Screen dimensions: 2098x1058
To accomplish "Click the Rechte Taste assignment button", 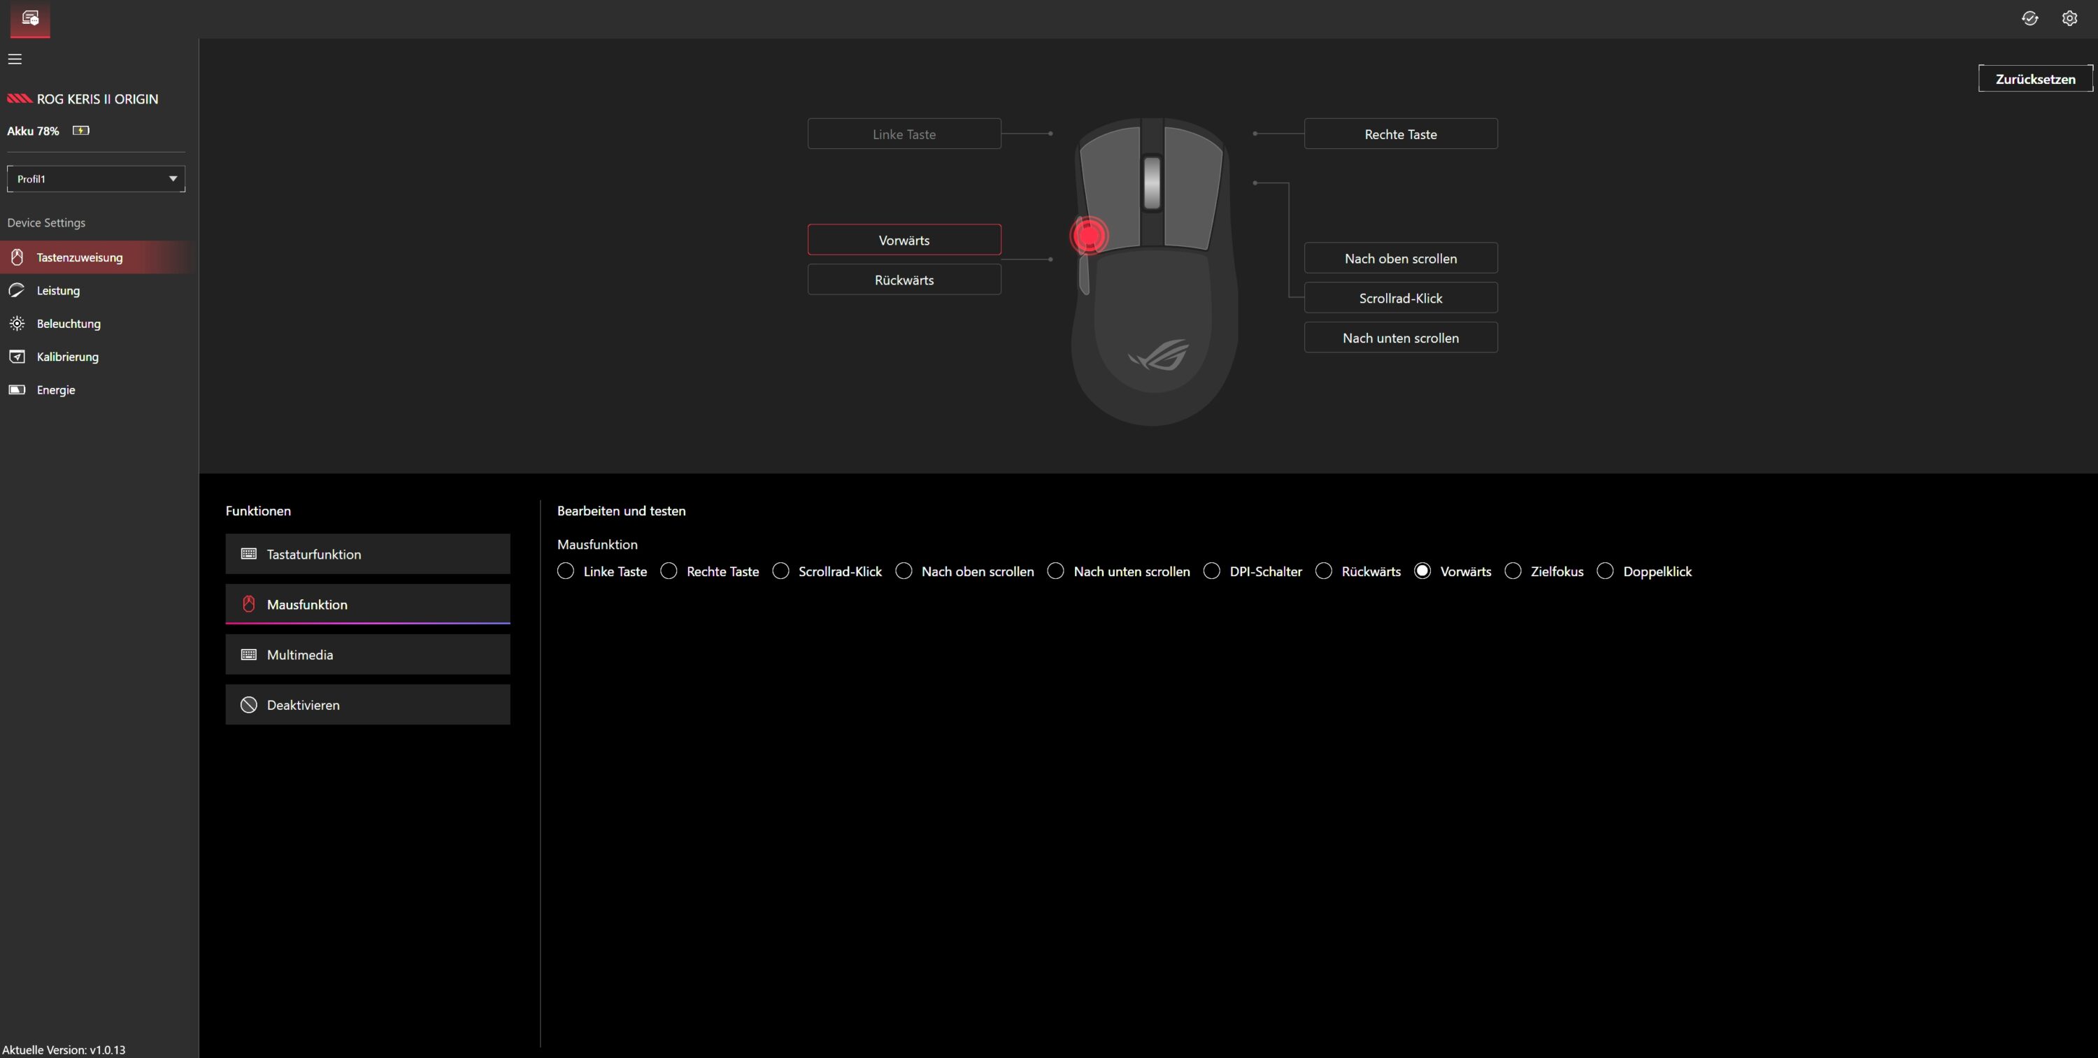I will (x=1400, y=134).
